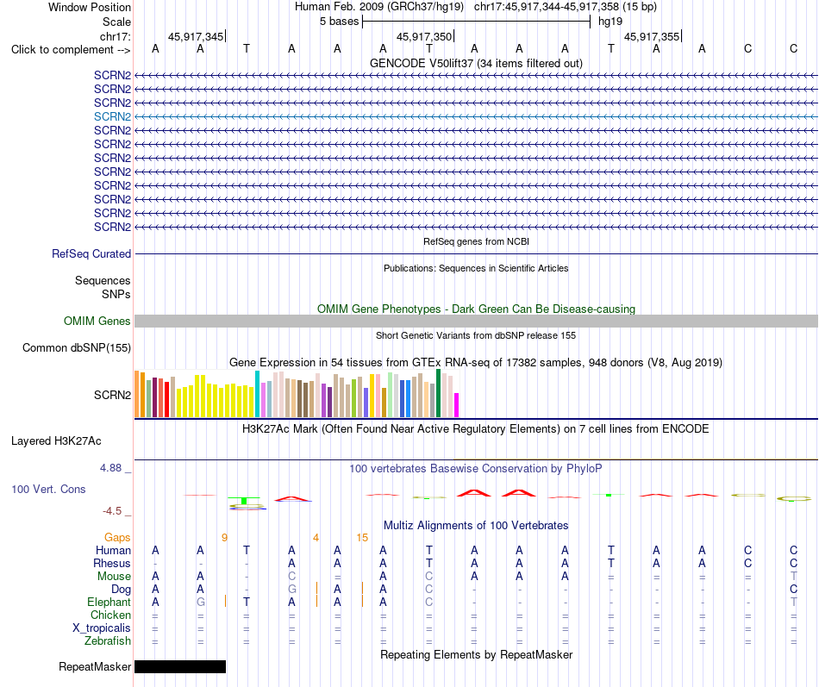This screenshot has width=819, height=687.
Task: Click the Common dbSNP(155) label
Action: tap(77, 348)
